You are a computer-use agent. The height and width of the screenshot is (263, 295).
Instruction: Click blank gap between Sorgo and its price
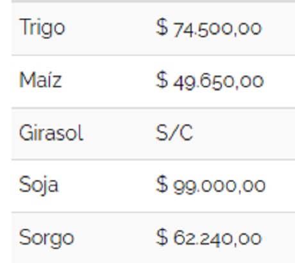tap(115, 239)
